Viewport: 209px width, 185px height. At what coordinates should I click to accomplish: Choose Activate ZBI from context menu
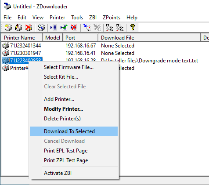point(74,173)
